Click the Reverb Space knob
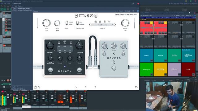Image resolution: width=198 pixels, height=111 pixels. [114, 46]
